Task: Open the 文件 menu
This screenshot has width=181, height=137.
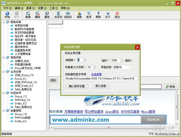Action: (x=8, y=8)
